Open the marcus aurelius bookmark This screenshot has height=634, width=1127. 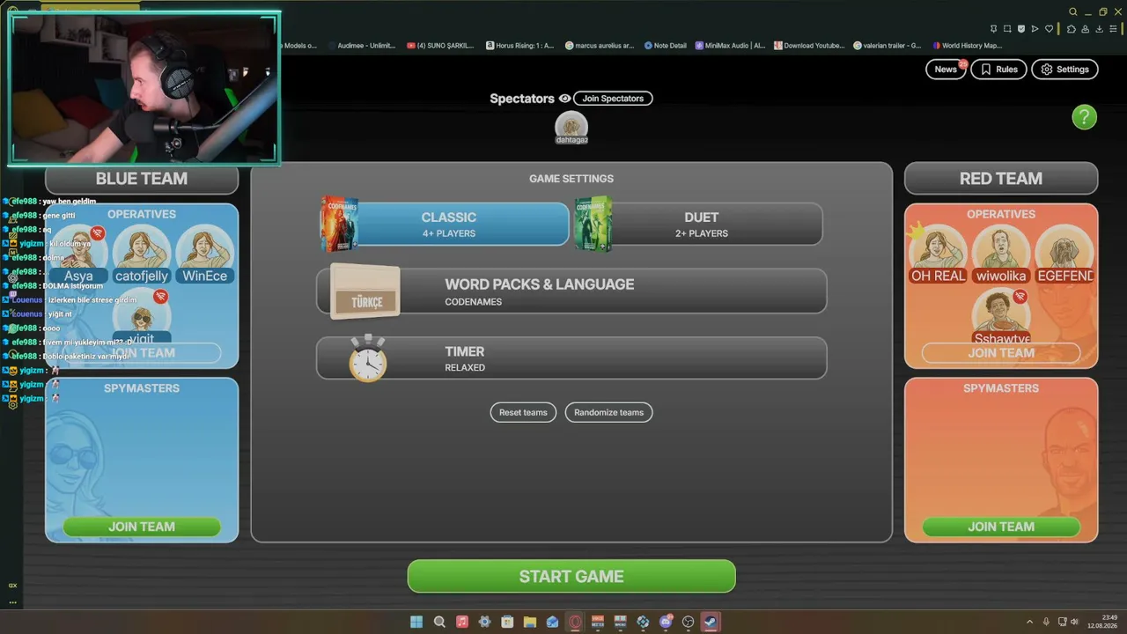[x=599, y=46]
